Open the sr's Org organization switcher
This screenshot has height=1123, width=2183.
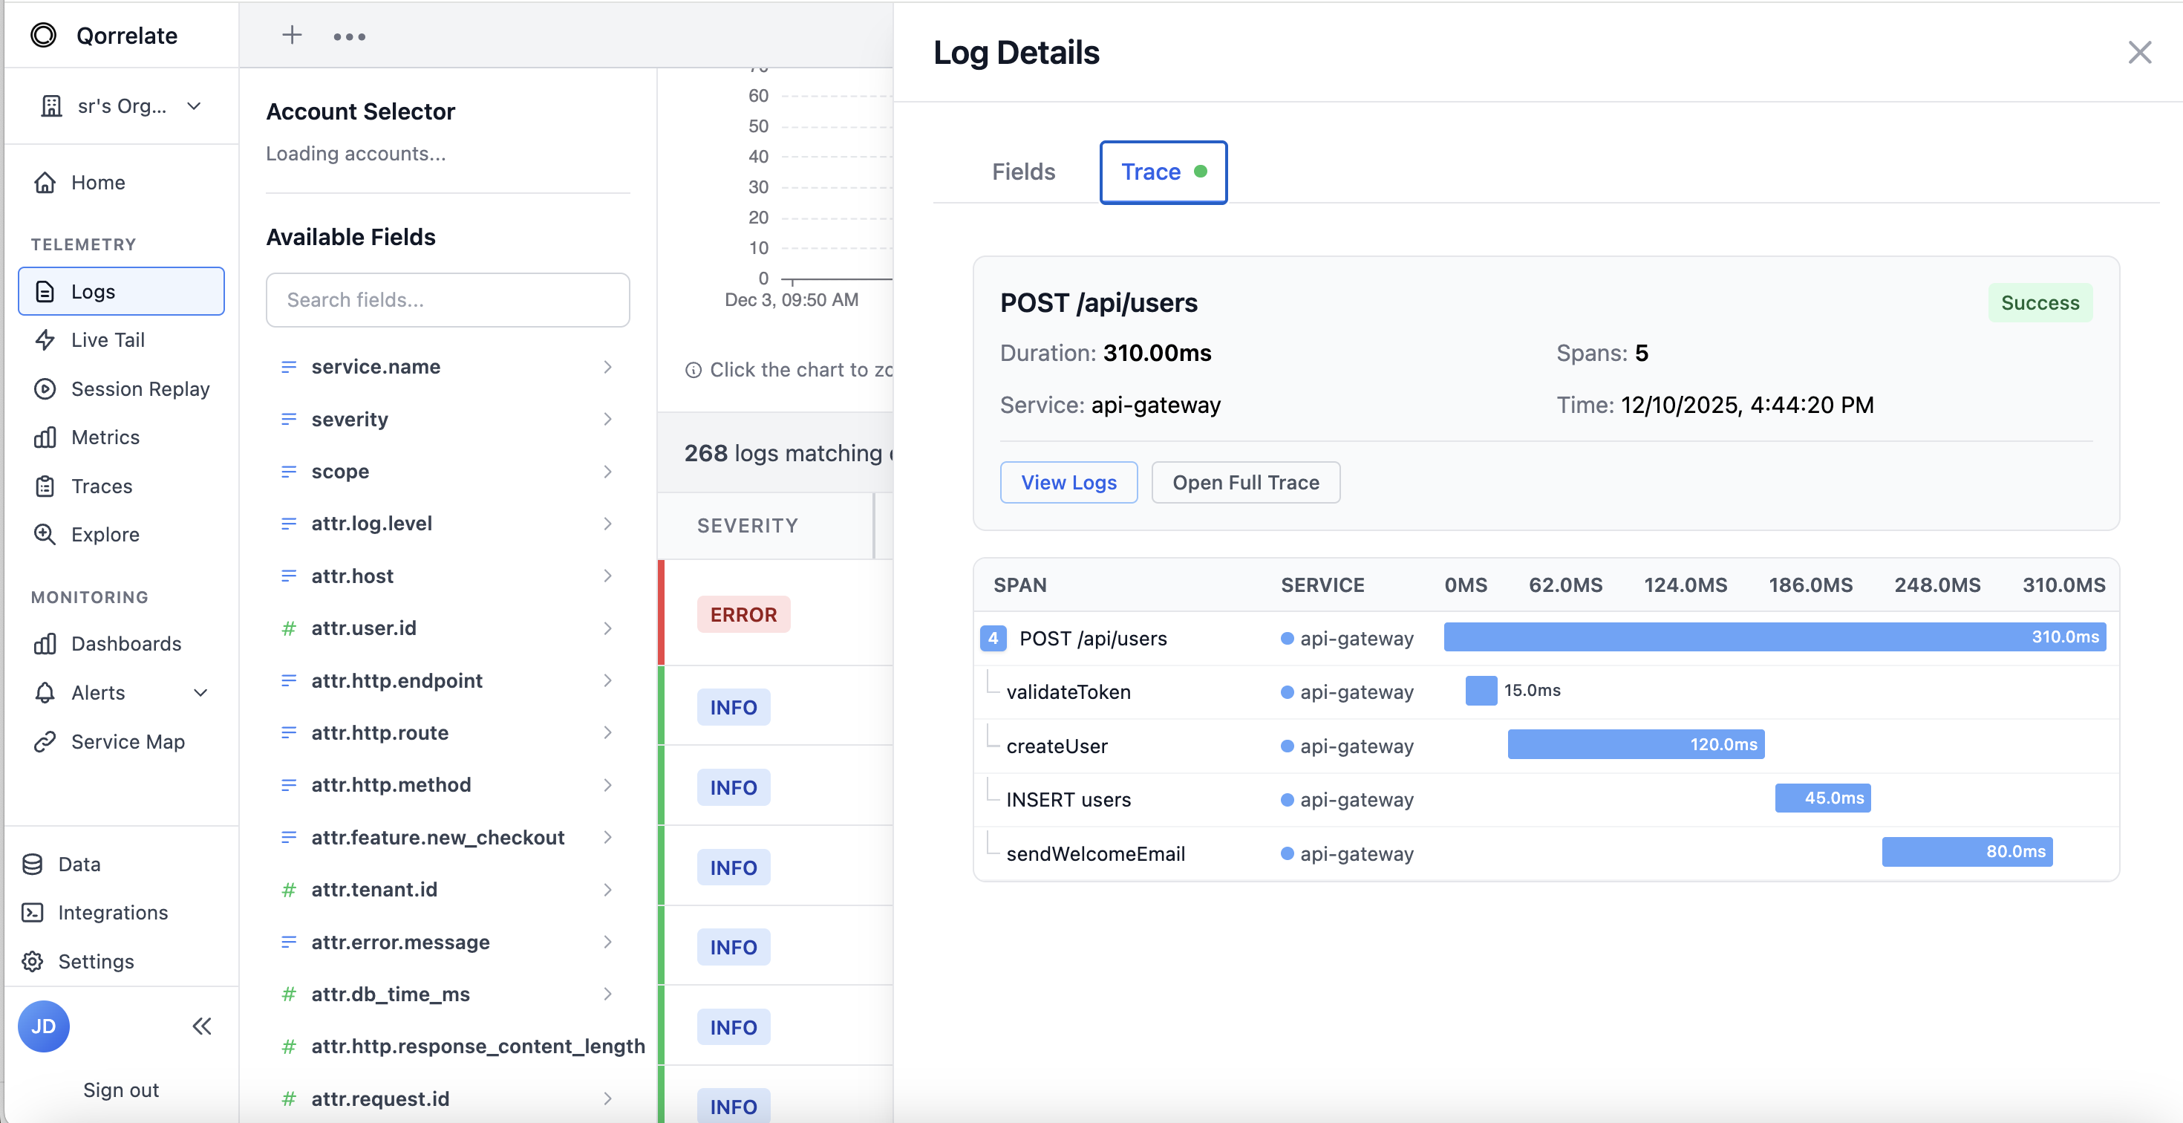121,105
